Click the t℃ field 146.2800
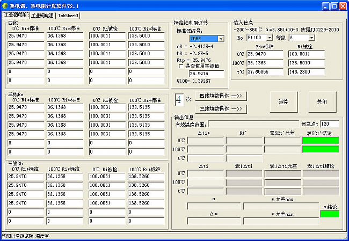 click(x=307, y=72)
